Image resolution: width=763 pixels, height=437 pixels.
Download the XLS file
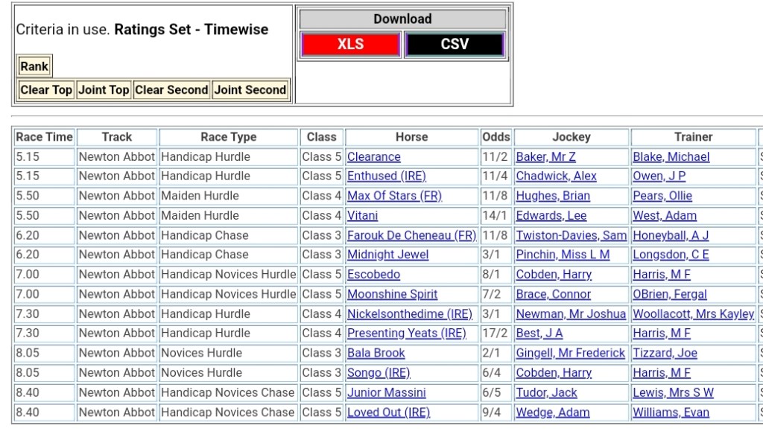[350, 44]
